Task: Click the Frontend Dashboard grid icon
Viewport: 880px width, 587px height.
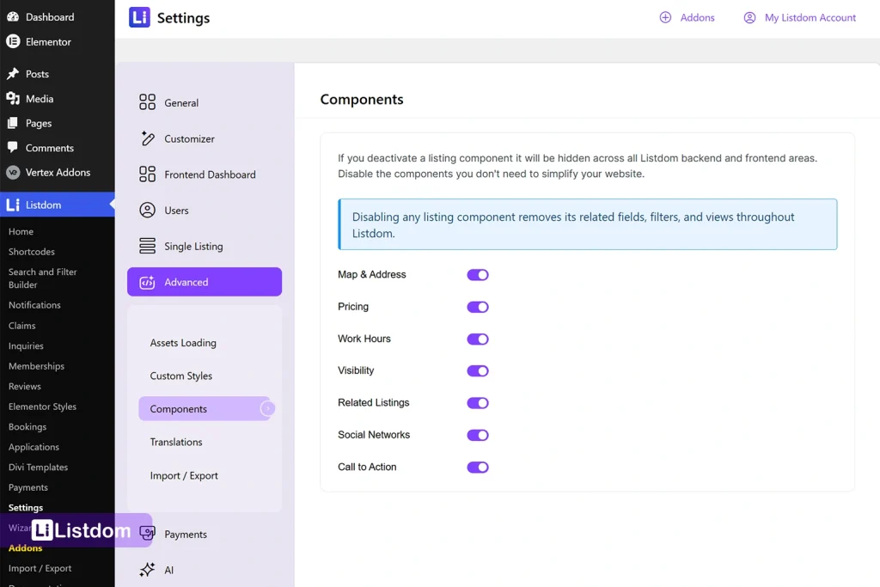Action: pyautogui.click(x=147, y=174)
